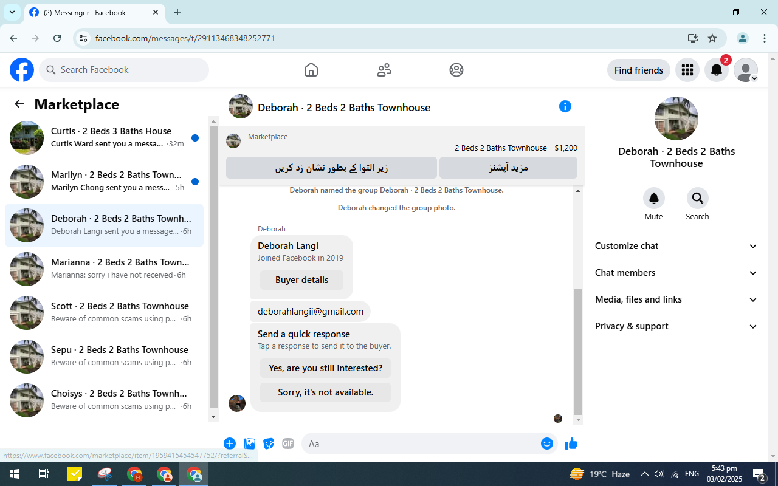Reload the page in Chrome
Screen dimensions: 778x486
coord(57,38)
